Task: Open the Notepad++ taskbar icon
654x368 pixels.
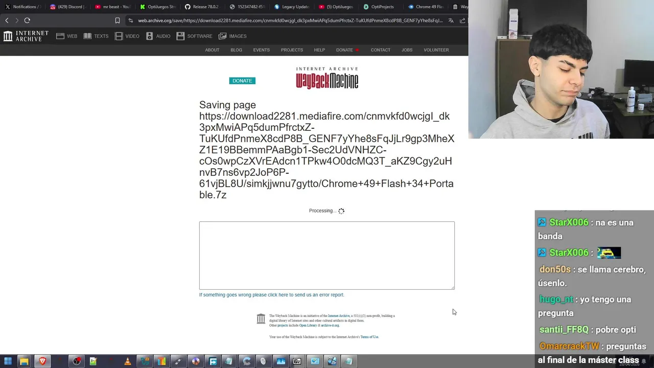Action: click(93, 361)
